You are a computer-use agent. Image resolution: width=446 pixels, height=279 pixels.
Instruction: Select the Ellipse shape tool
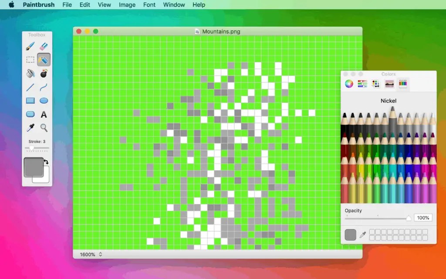[44, 101]
